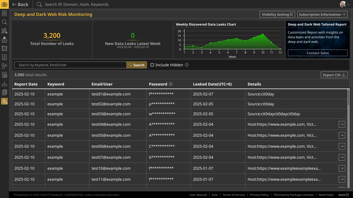Toggle the Include Hidden checkbox
Screen dimensions: 353x198
(152, 65)
